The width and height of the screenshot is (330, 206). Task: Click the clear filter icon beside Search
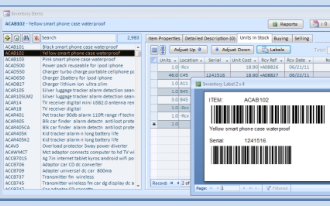click(36, 38)
